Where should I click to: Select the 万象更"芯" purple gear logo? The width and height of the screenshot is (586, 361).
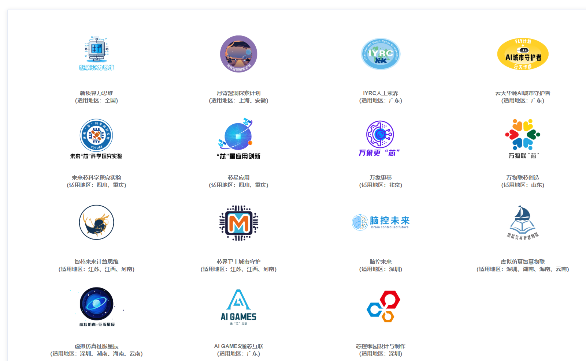pos(380,139)
